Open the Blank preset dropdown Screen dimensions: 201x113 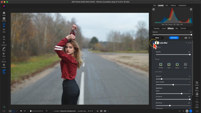pyautogui.click(x=158, y=38)
